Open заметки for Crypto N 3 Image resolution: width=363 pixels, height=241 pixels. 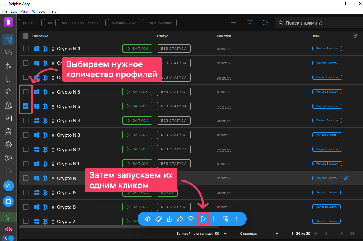(x=224, y=135)
